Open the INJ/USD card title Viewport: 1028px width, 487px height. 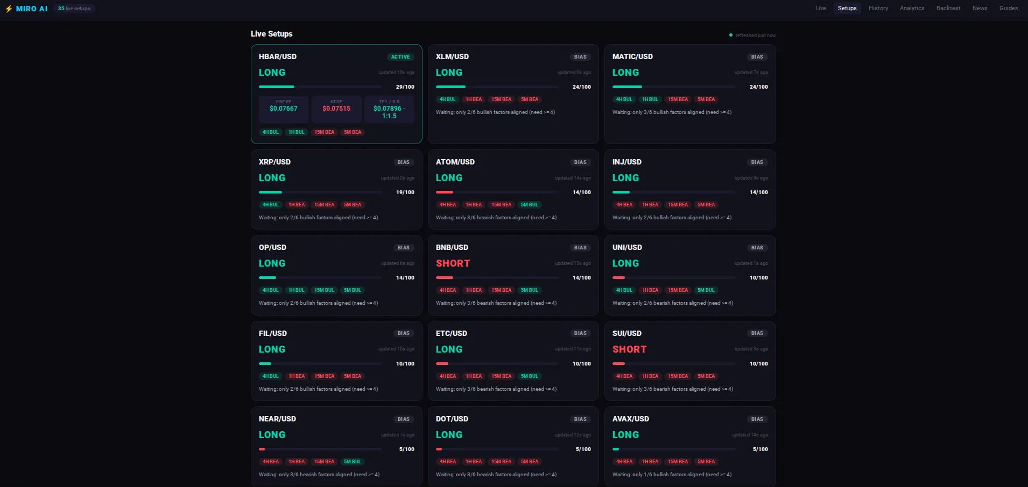(x=626, y=162)
